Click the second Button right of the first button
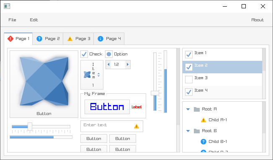Viewport: 273px width, 160px height. point(123,139)
